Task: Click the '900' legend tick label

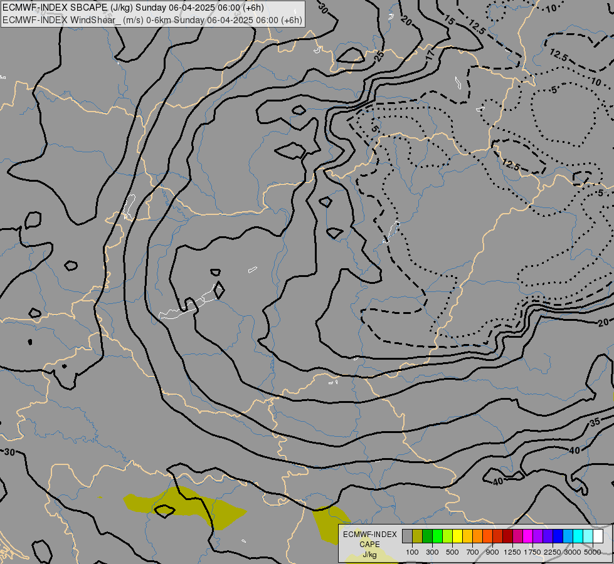Action: click(x=492, y=552)
